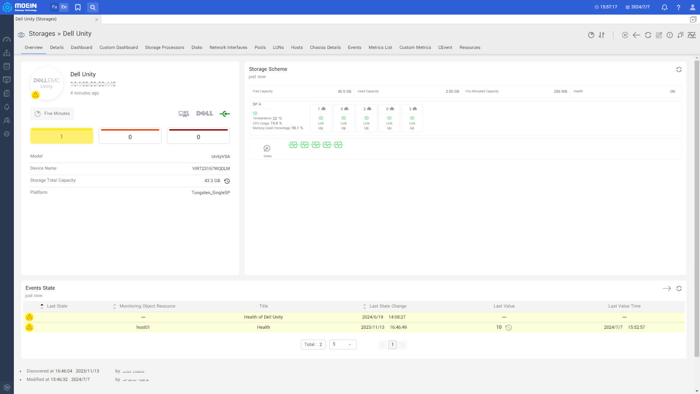The image size is (700, 394).
Task: Click the pause monitoring icon
Action: pos(625,35)
